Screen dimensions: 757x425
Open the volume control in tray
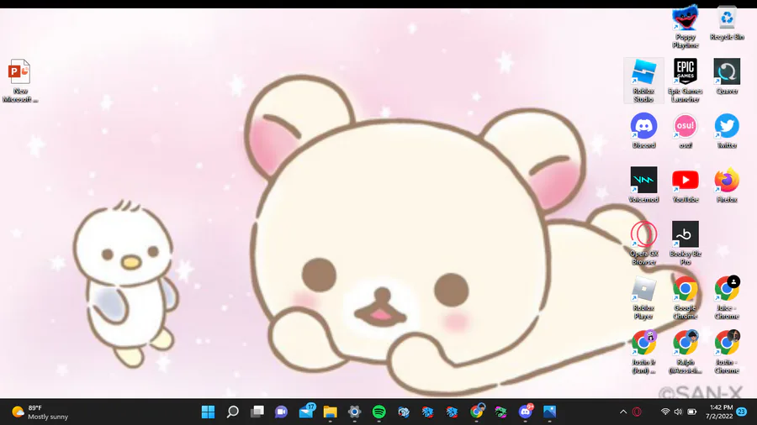coord(678,412)
